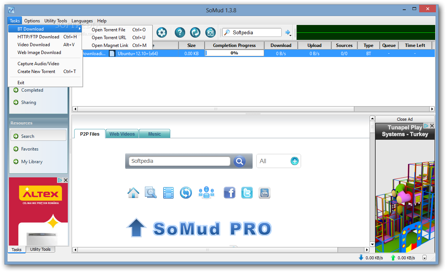Click the Close Ad button
This screenshot has width=446, height=272.
(405, 119)
